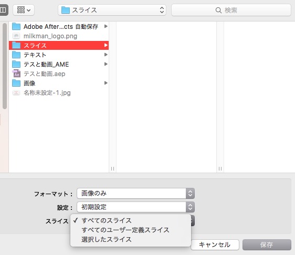Click the sidebar vertical scrollbar
The image size is (295, 255).
point(5,66)
